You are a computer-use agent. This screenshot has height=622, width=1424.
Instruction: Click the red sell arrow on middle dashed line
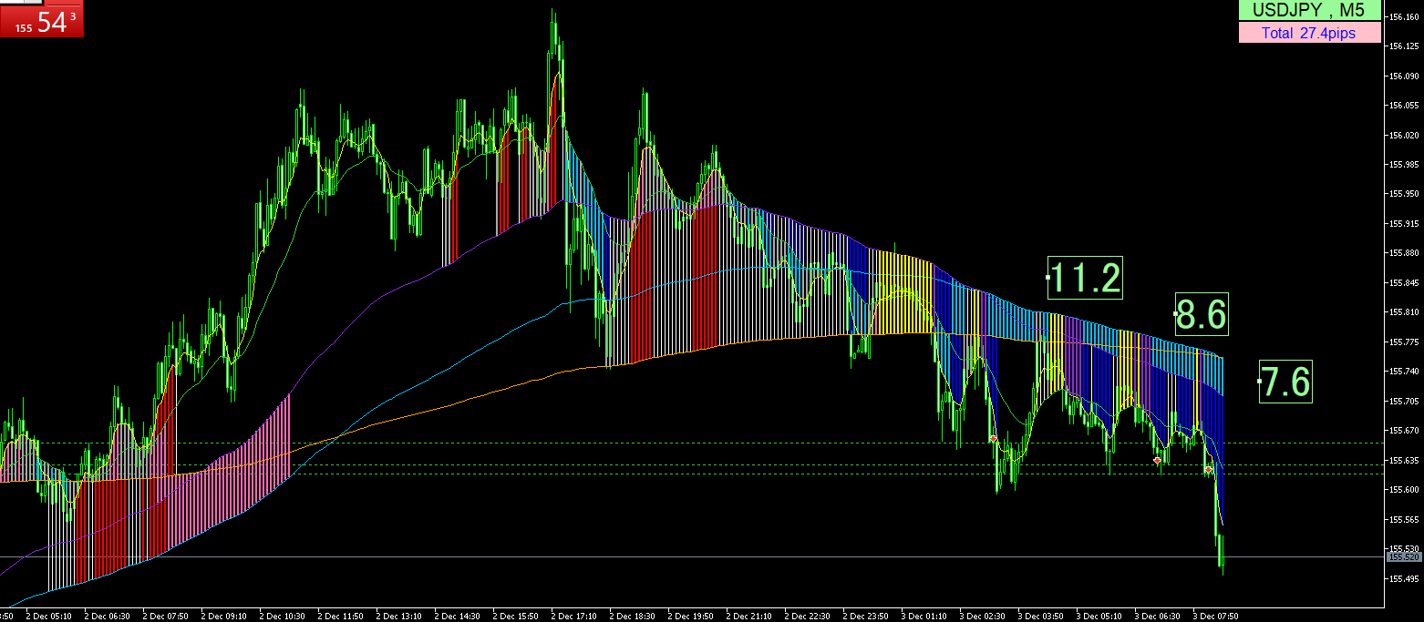click(x=1158, y=460)
